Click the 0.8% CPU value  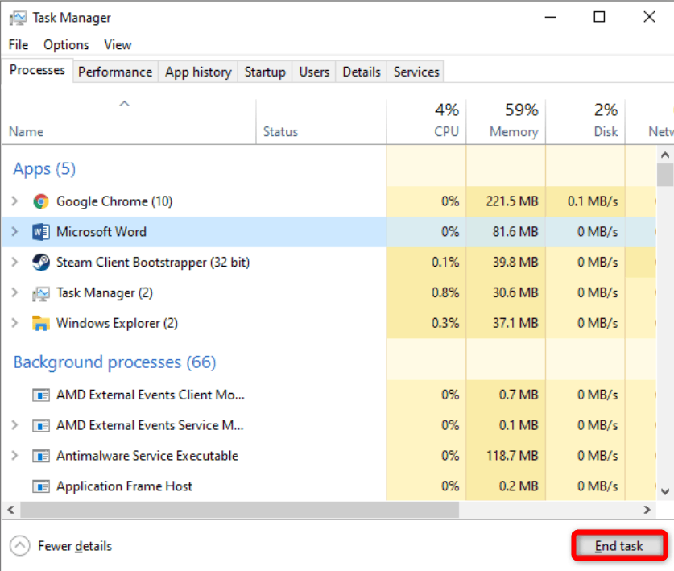click(445, 293)
